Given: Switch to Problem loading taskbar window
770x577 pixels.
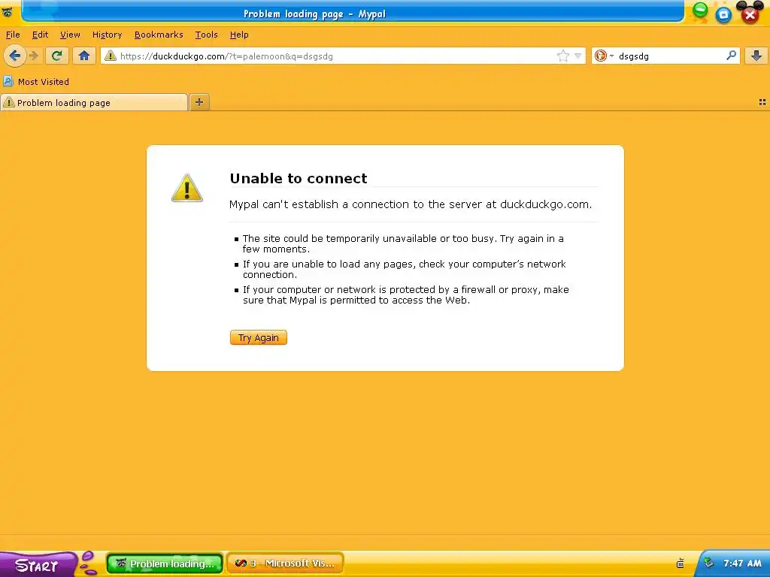Looking at the screenshot, I should (x=165, y=563).
